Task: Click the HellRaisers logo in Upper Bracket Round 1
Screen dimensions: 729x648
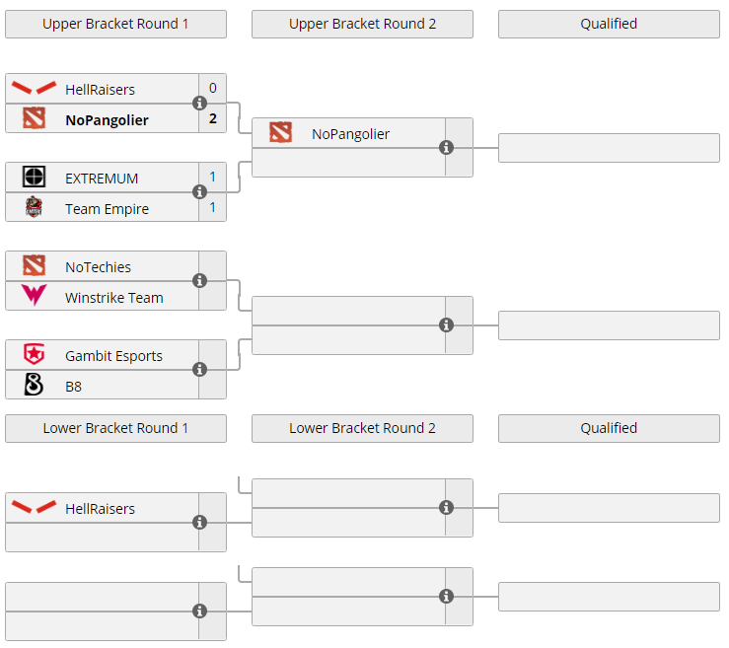Action: click(x=34, y=89)
